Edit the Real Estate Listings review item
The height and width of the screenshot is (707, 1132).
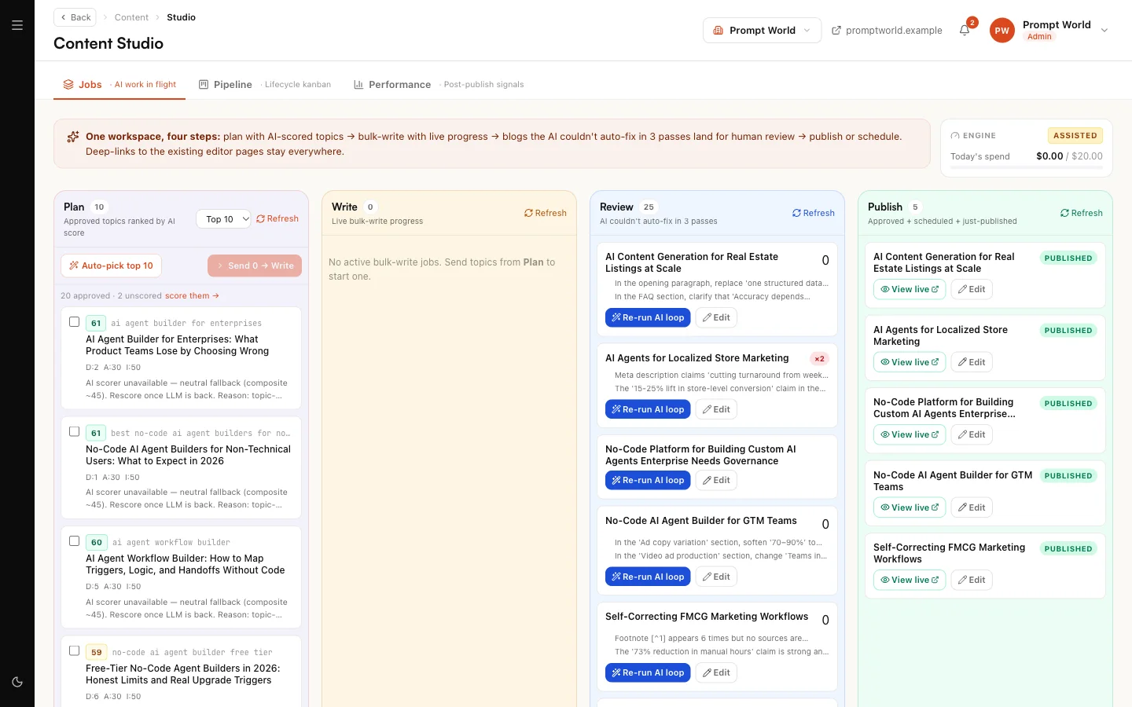point(716,317)
